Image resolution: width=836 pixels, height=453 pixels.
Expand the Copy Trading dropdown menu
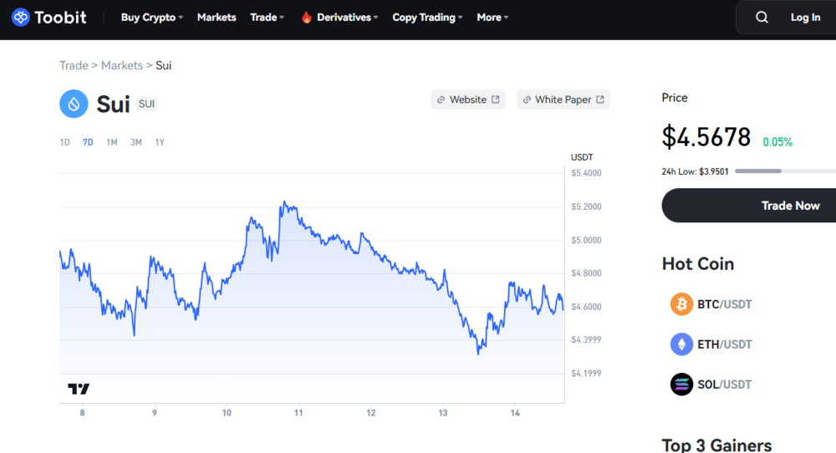[427, 18]
